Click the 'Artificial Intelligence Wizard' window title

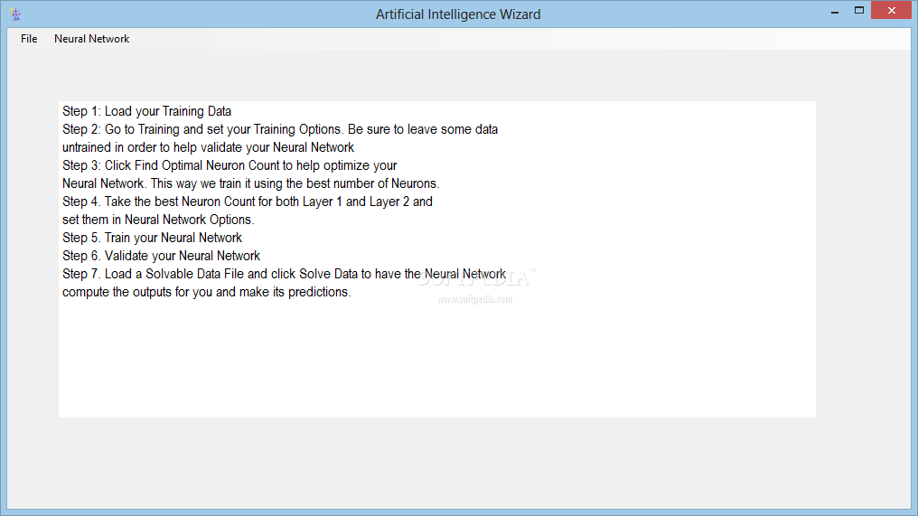[x=458, y=14]
